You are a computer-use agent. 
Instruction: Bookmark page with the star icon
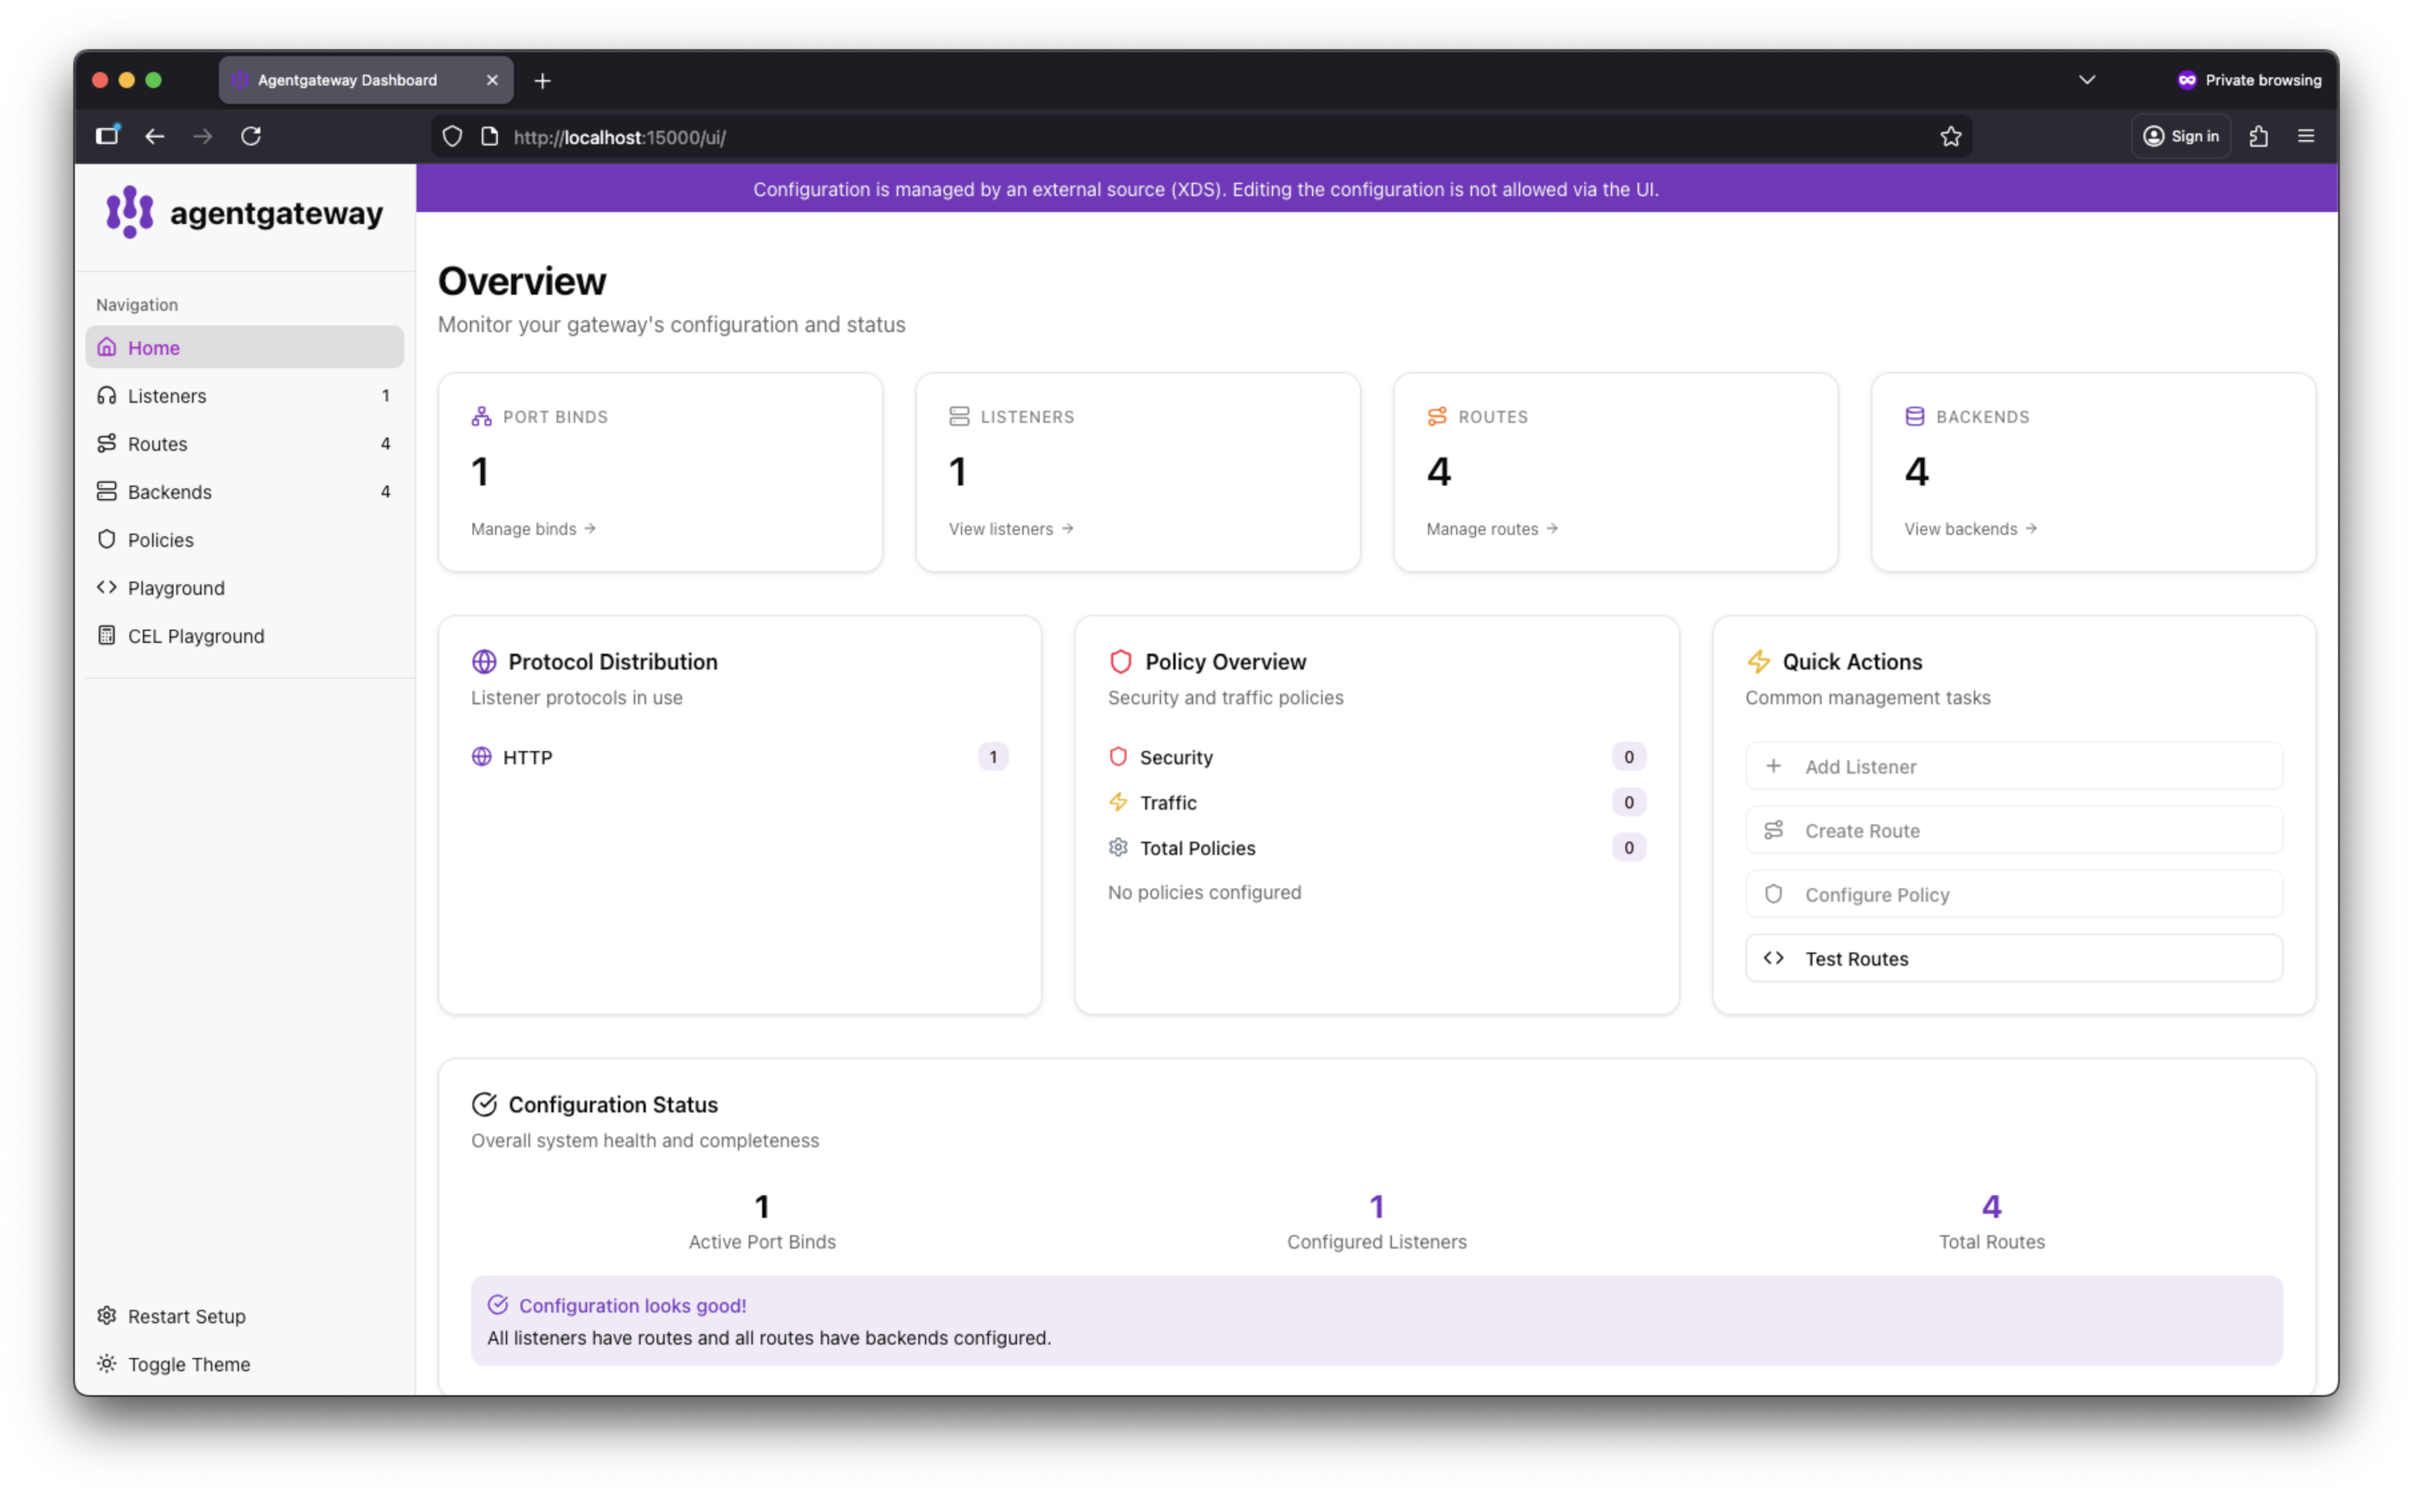point(1949,136)
